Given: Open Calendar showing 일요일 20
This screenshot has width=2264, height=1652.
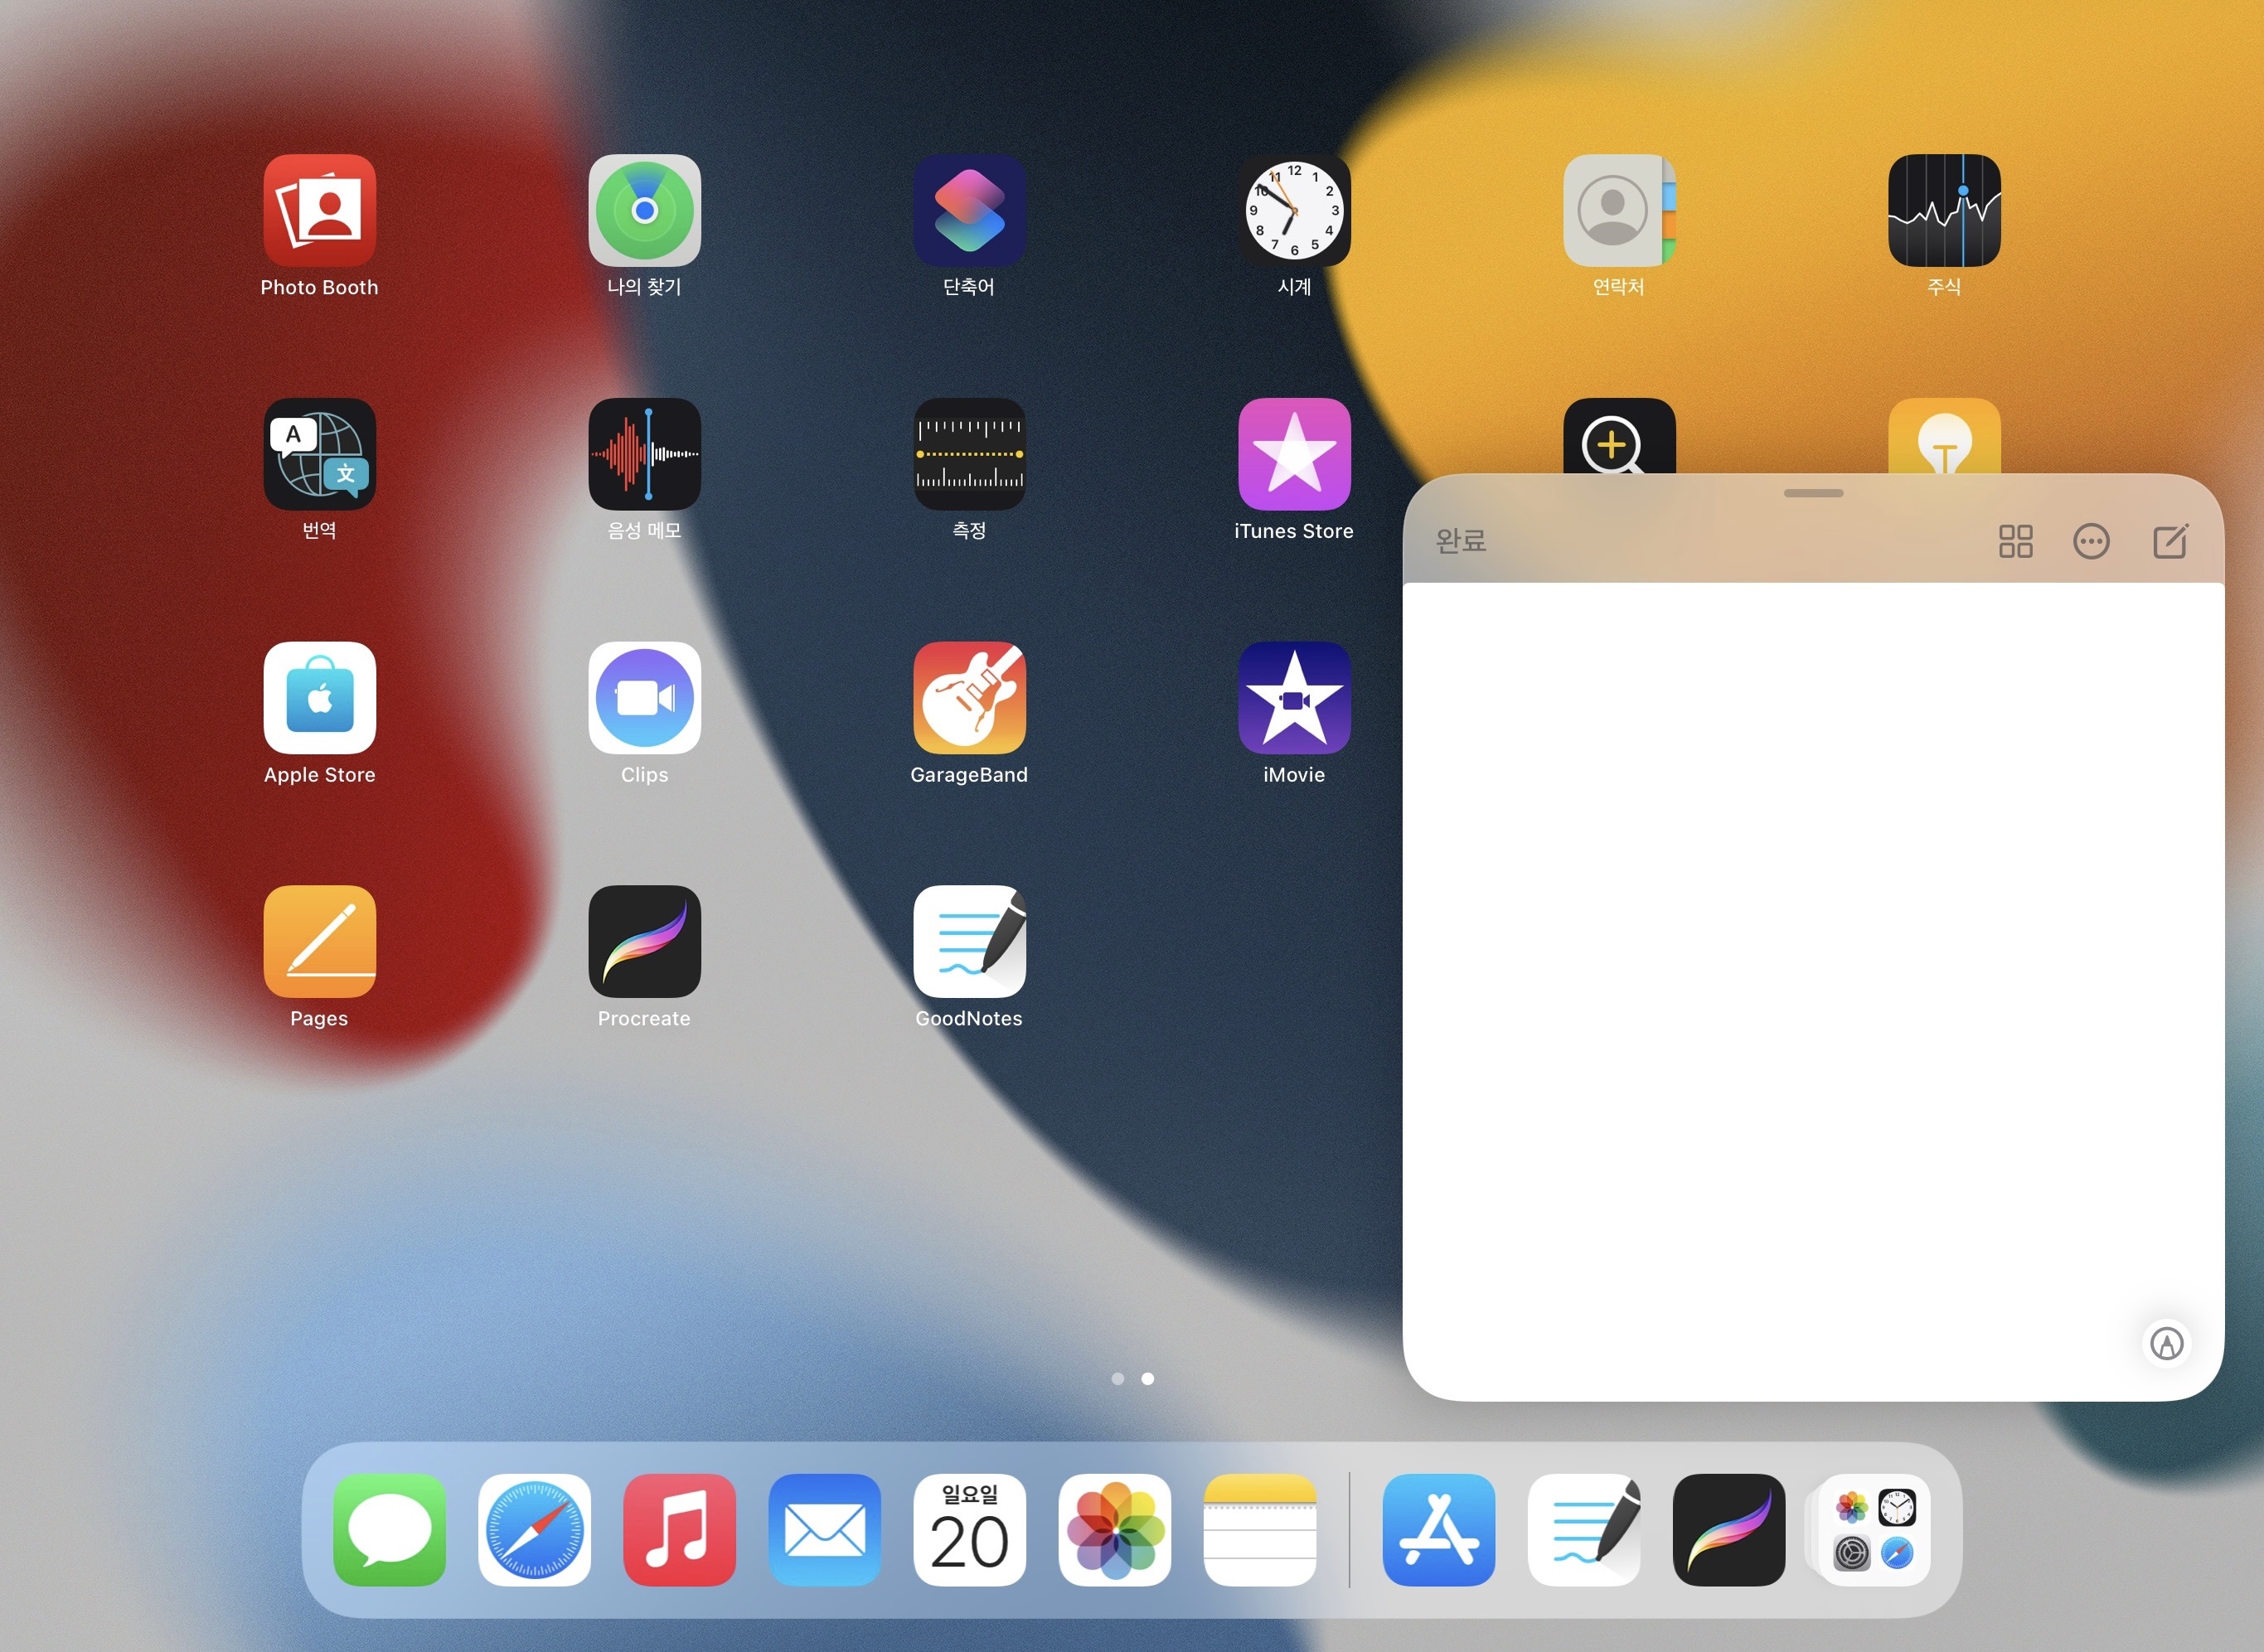Looking at the screenshot, I should click(969, 1530).
